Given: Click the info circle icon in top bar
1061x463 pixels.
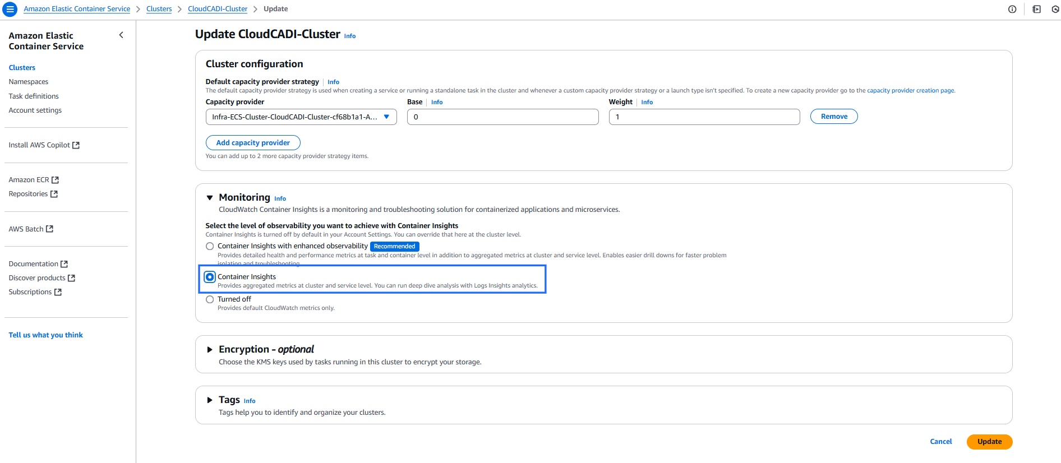Looking at the screenshot, I should coord(1012,10).
